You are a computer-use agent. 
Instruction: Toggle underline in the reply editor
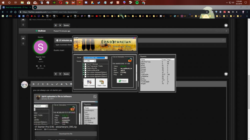tap(43, 84)
